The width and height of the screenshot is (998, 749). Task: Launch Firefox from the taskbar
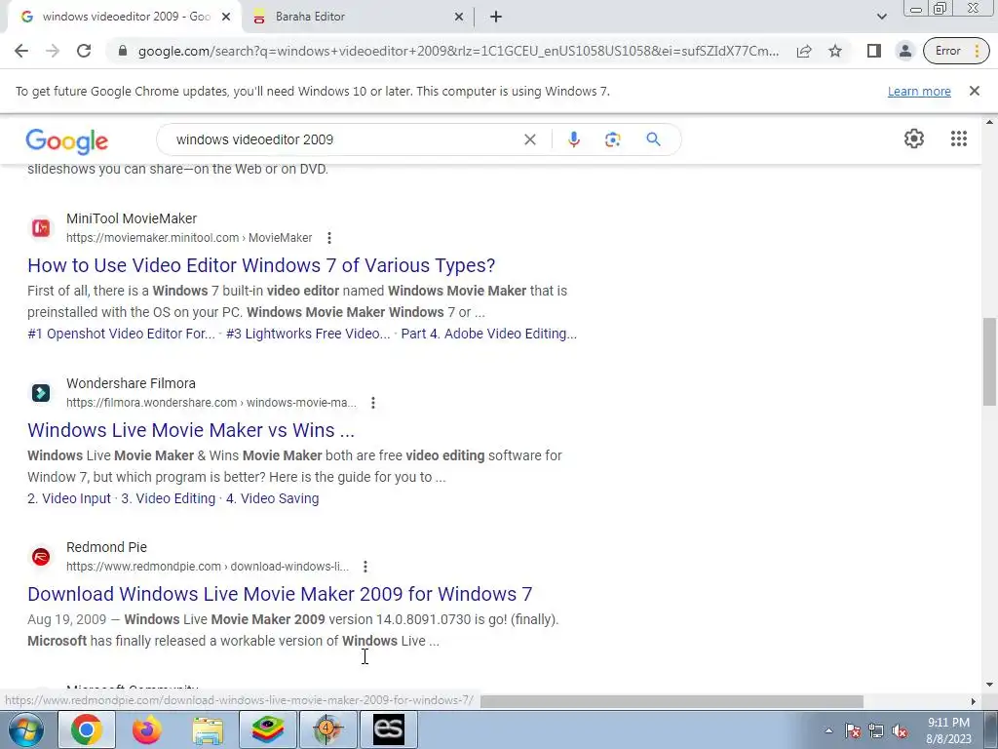(x=146, y=729)
